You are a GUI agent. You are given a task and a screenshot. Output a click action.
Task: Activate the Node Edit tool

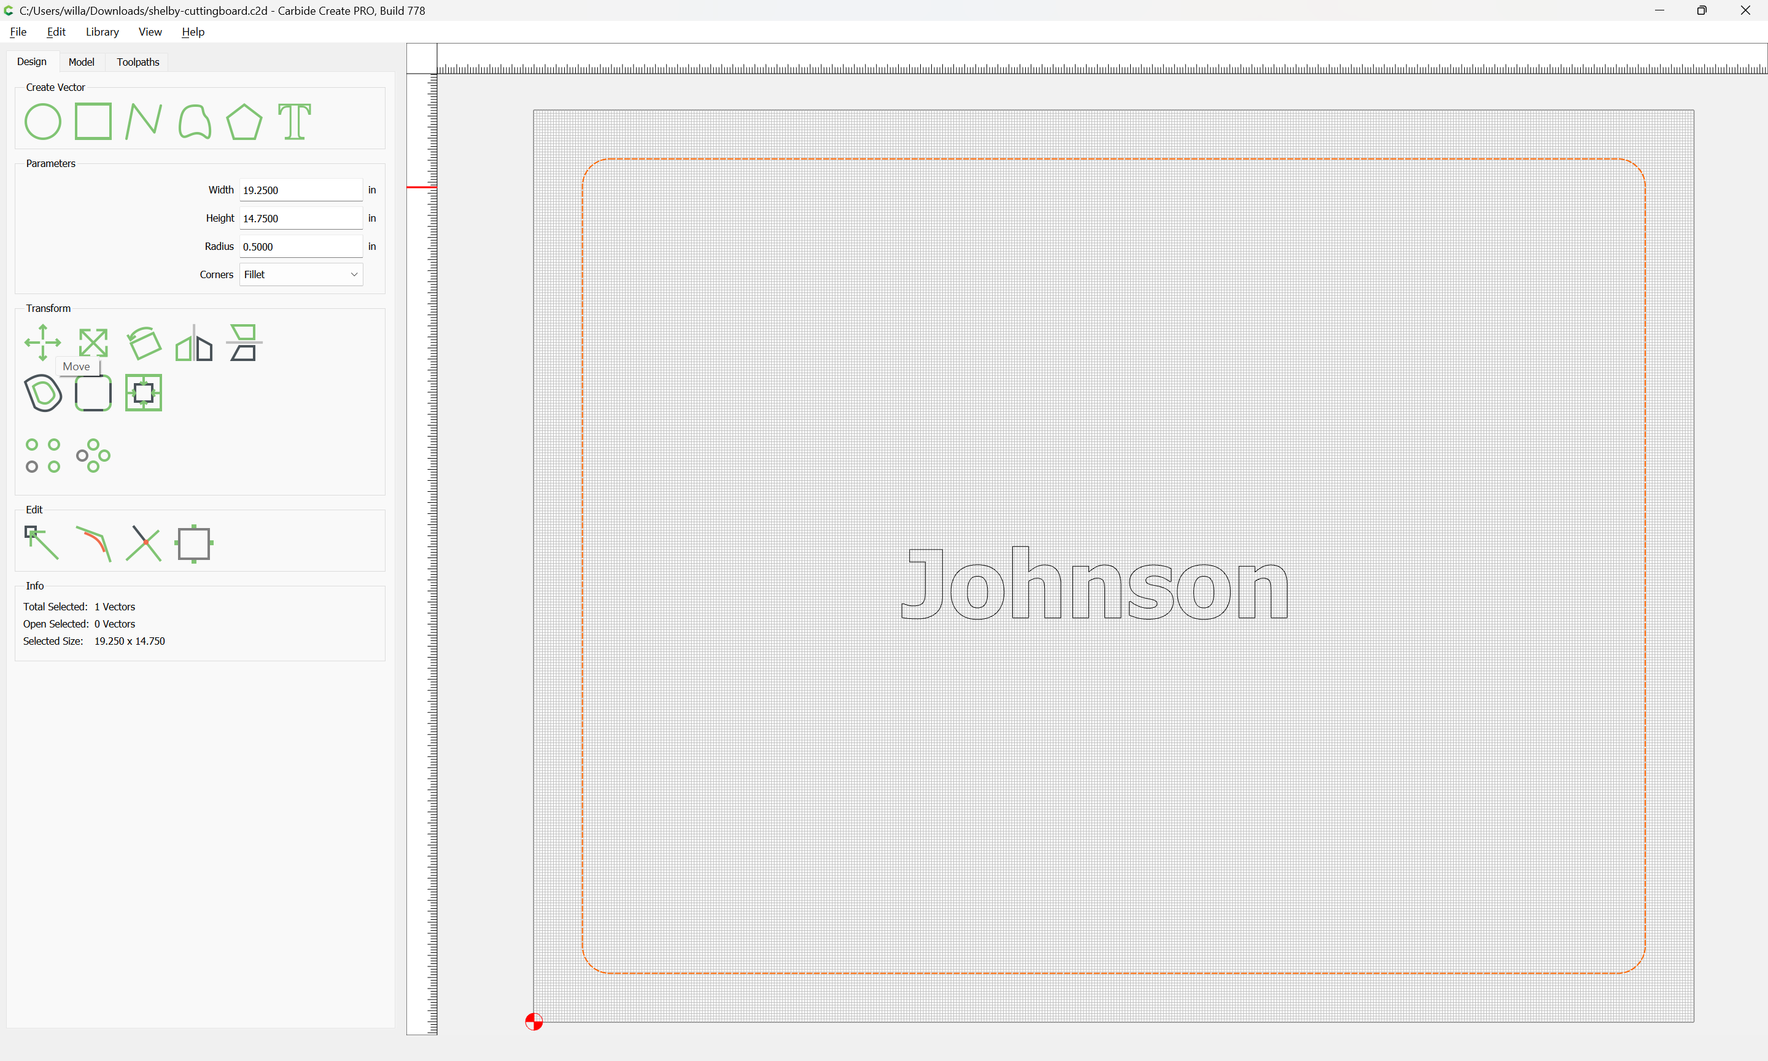(42, 543)
